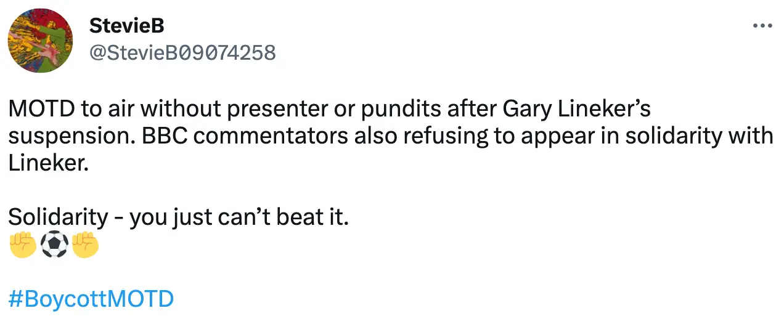
Task: Click the word "BBC" in the tweet
Action: (160, 137)
